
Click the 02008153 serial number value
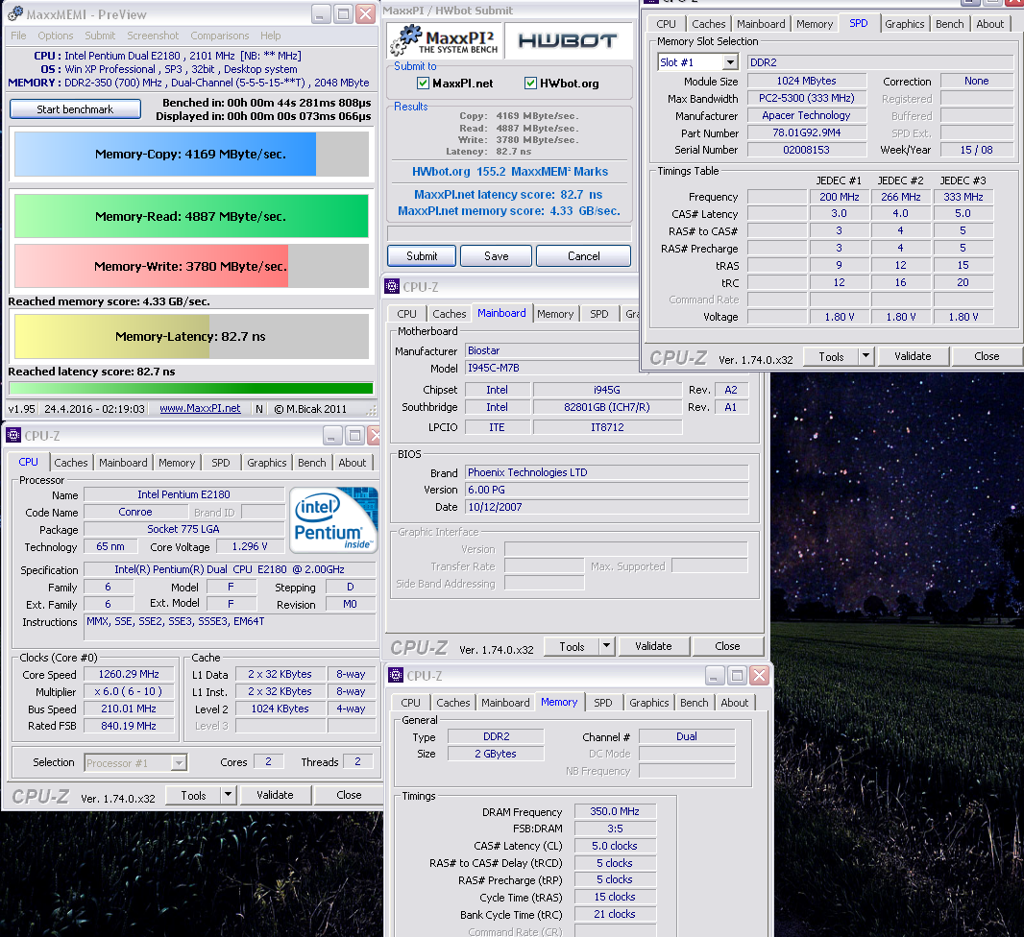[x=807, y=150]
